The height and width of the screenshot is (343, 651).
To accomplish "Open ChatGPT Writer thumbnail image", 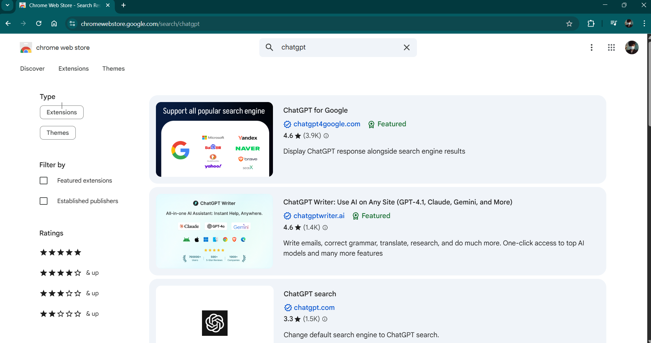I will [x=214, y=231].
